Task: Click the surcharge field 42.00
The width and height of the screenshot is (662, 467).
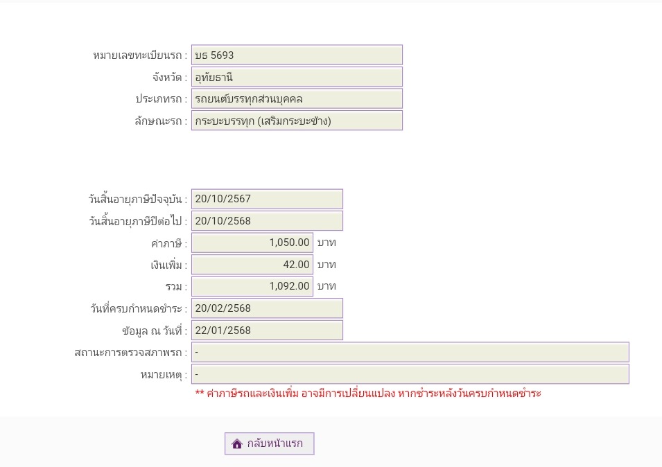Action: pyautogui.click(x=252, y=265)
